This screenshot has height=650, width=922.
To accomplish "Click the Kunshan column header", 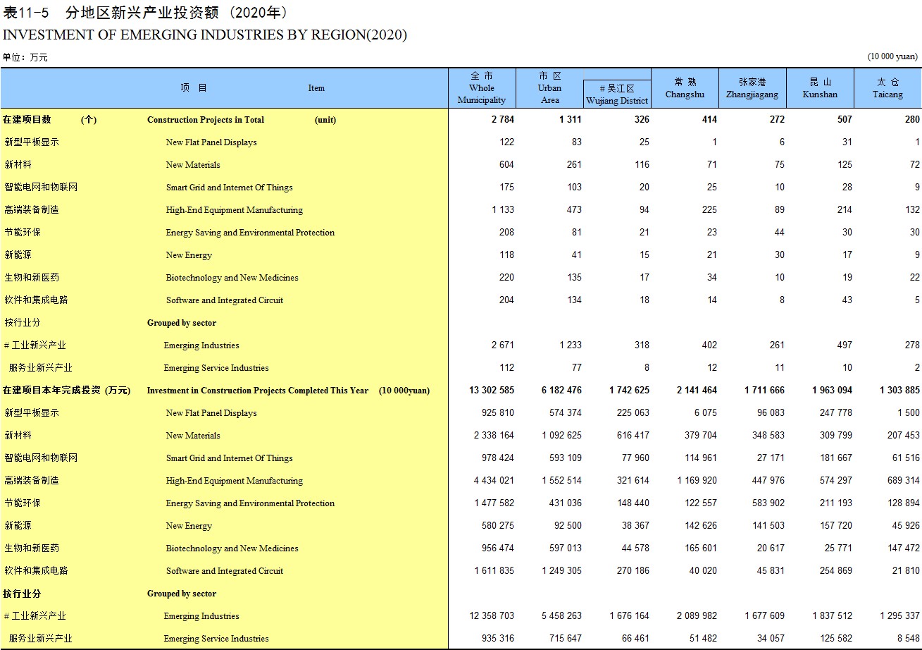I will (x=820, y=88).
